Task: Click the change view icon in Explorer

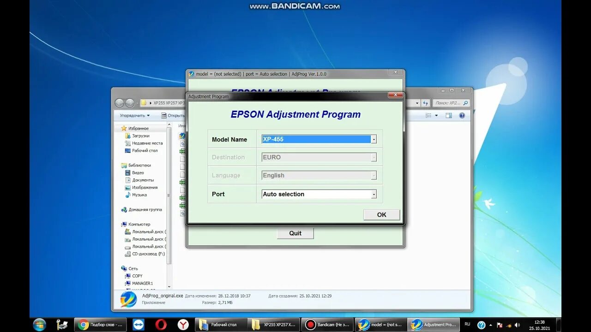Action: (428, 116)
